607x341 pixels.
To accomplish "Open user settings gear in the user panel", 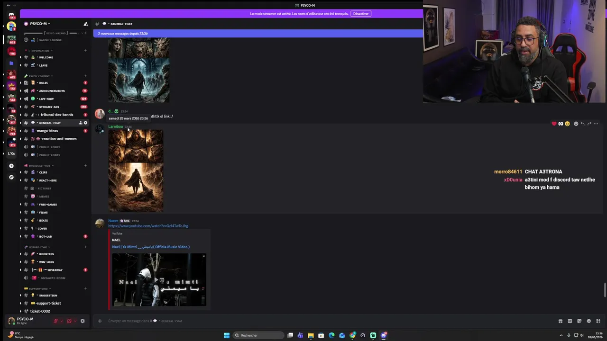I will [83, 321].
